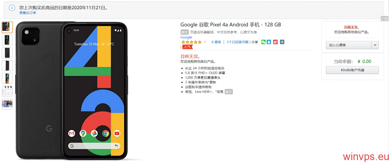Expand the star rating breakdown chevron
Viewport: 389px width, 162px height.
coord(205,42)
